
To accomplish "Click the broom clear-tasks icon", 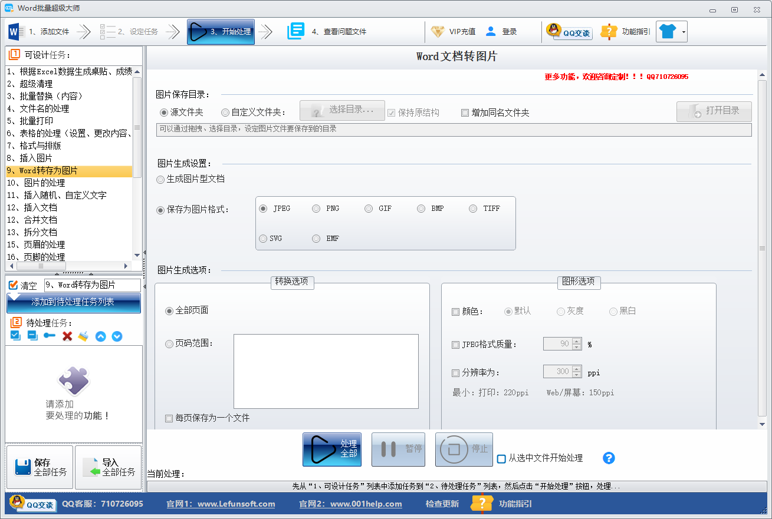I will pos(83,336).
